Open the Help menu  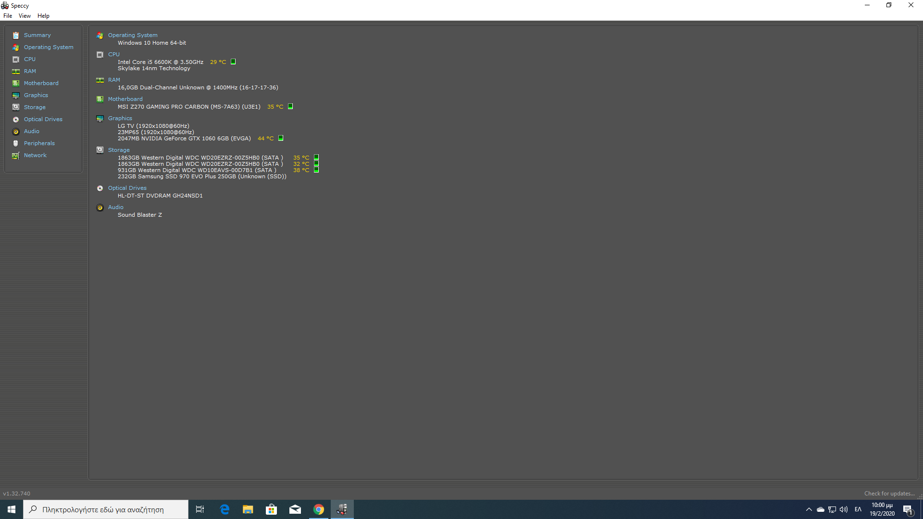click(43, 16)
